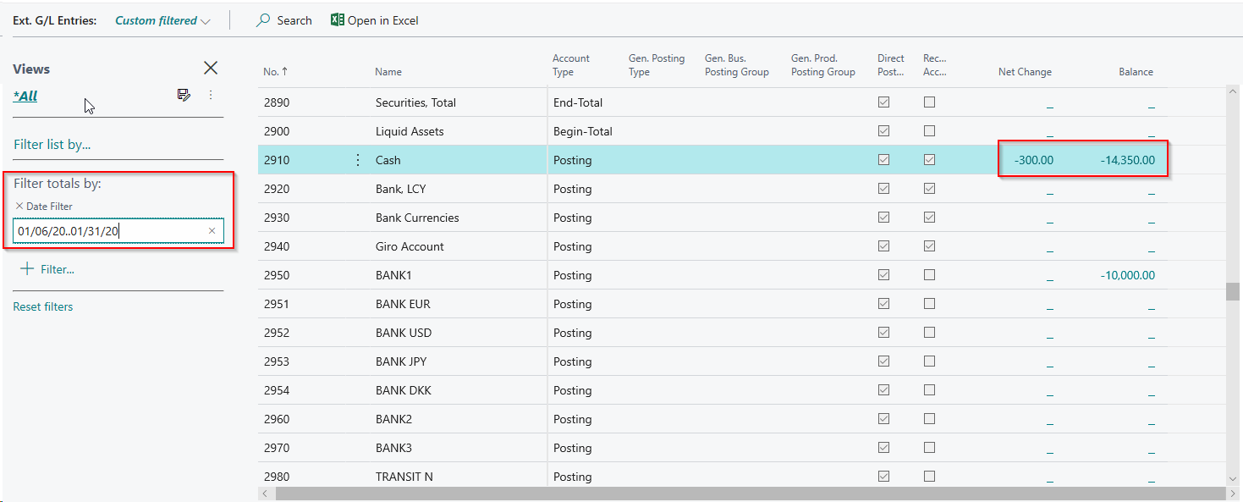Click the save view icon beside *All

(184, 95)
